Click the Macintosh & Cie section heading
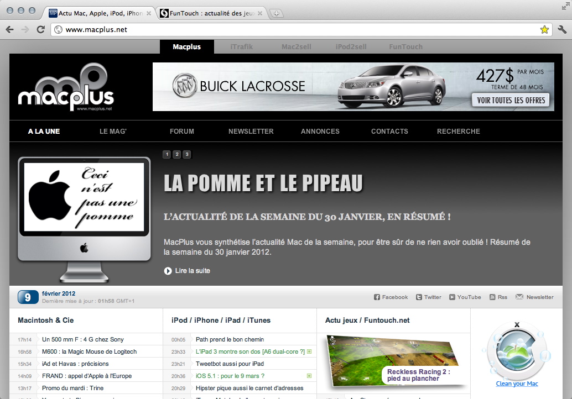The image size is (572, 399). [x=45, y=321]
